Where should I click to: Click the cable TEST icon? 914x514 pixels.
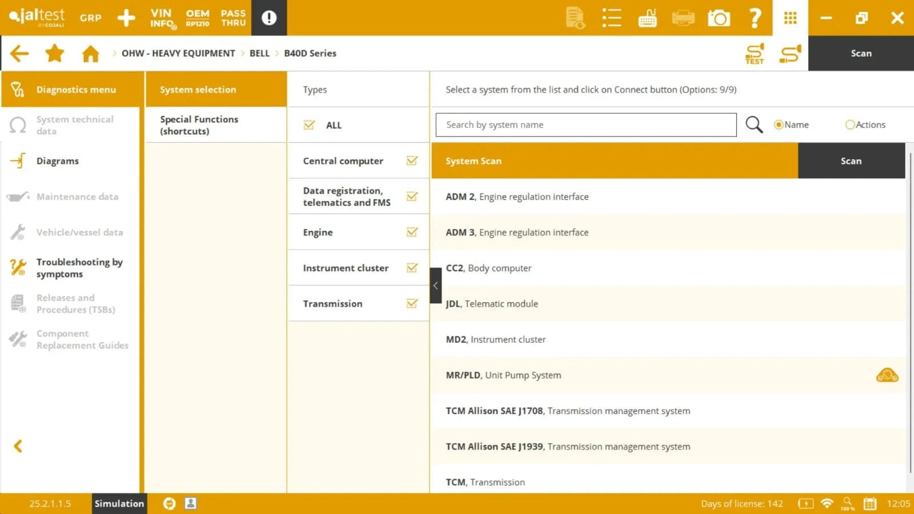click(x=755, y=54)
